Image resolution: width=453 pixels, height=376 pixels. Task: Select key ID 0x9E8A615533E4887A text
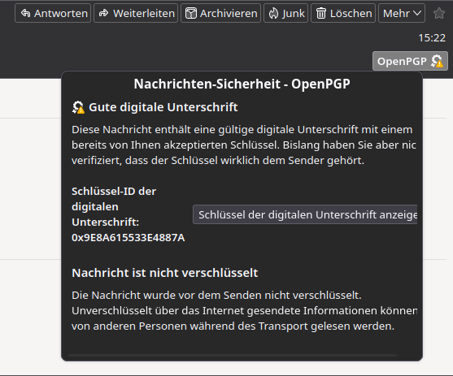(128, 238)
